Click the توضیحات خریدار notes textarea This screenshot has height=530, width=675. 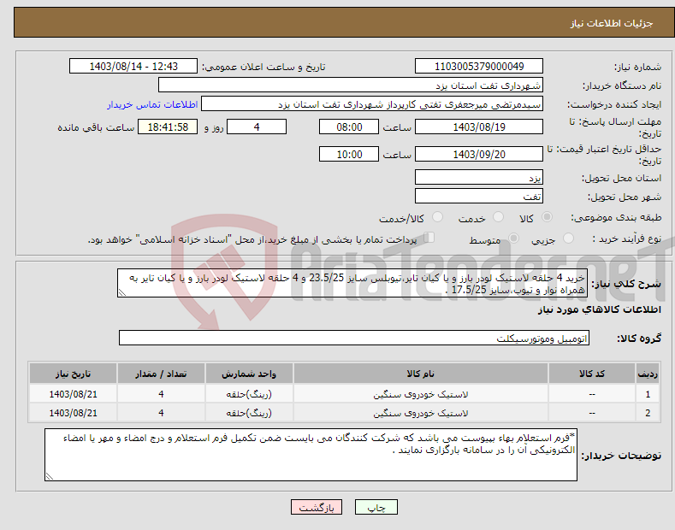[311, 455]
